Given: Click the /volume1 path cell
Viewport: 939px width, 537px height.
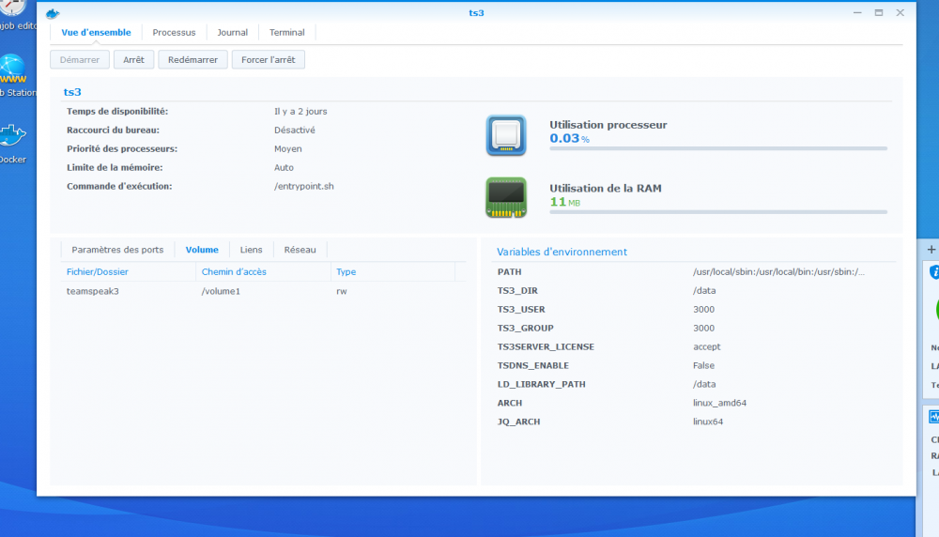Looking at the screenshot, I should [x=221, y=291].
